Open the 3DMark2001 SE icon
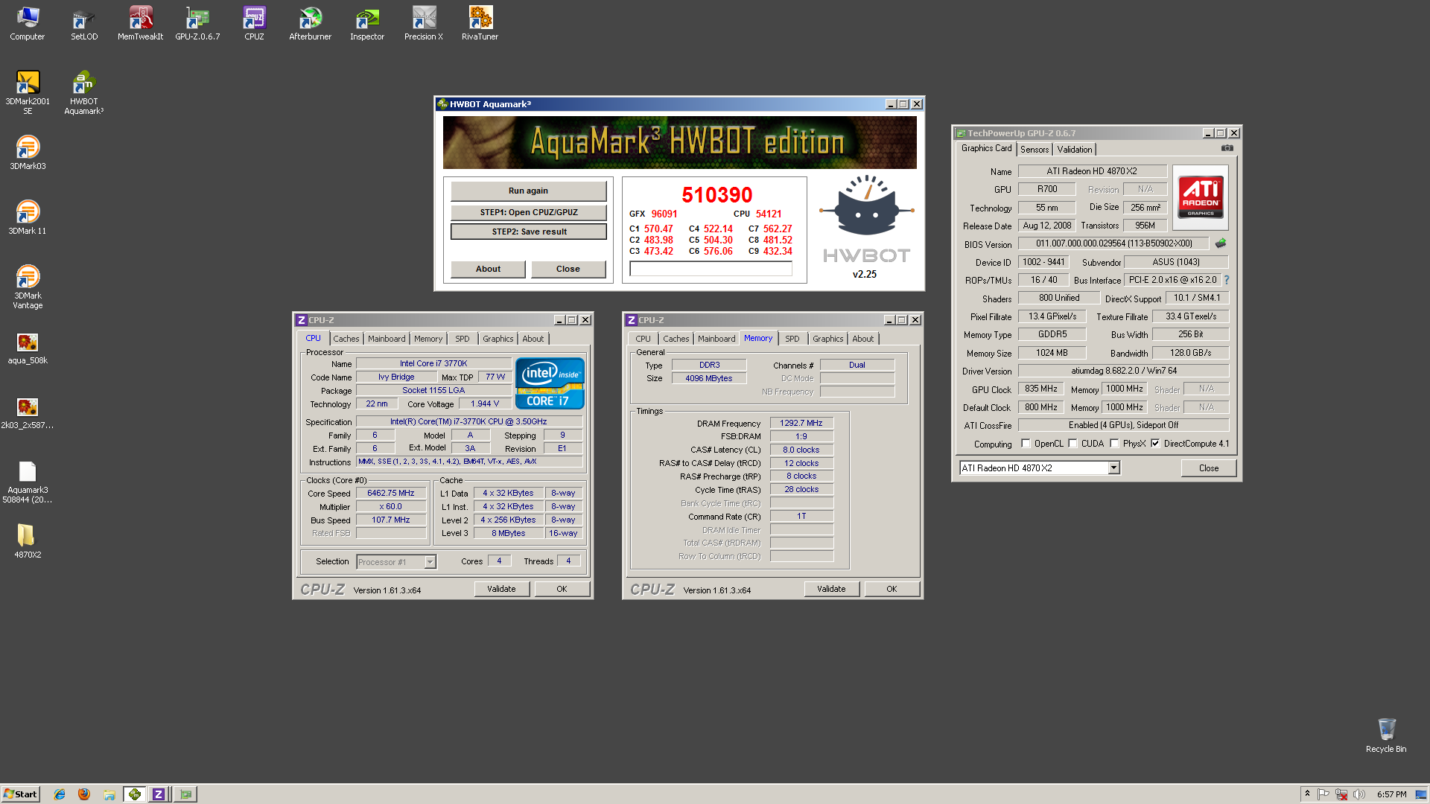This screenshot has height=804, width=1430. [28, 92]
